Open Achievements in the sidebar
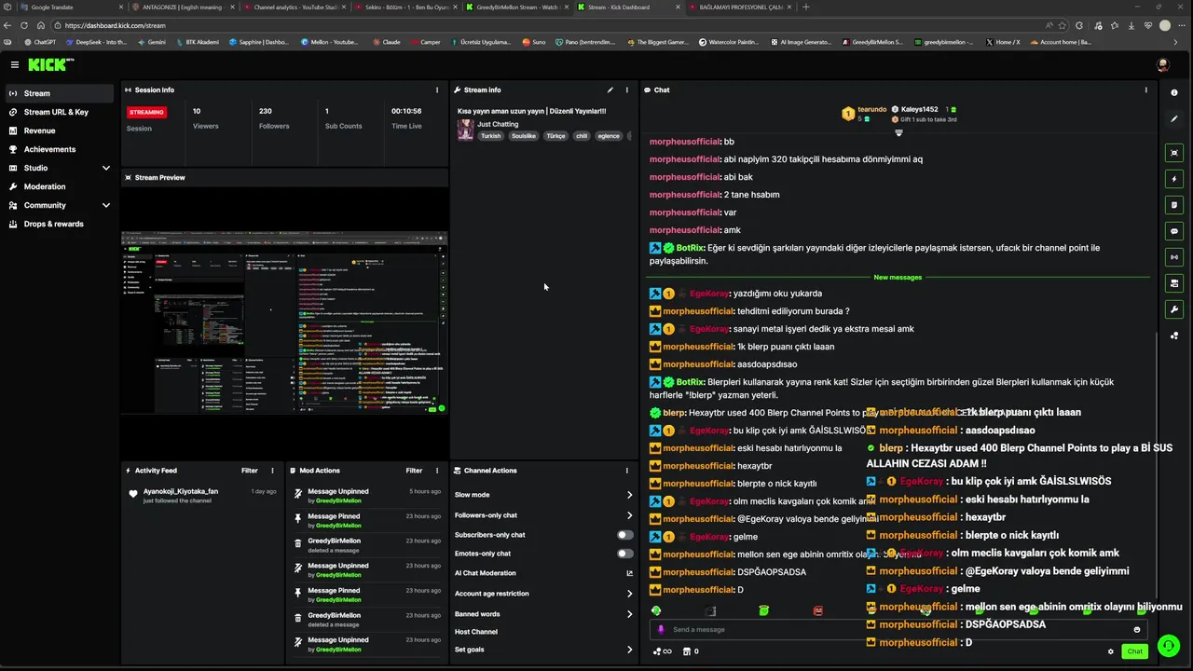Image resolution: width=1193 pixels, height=671 pixels. click(x=49, y=149)
